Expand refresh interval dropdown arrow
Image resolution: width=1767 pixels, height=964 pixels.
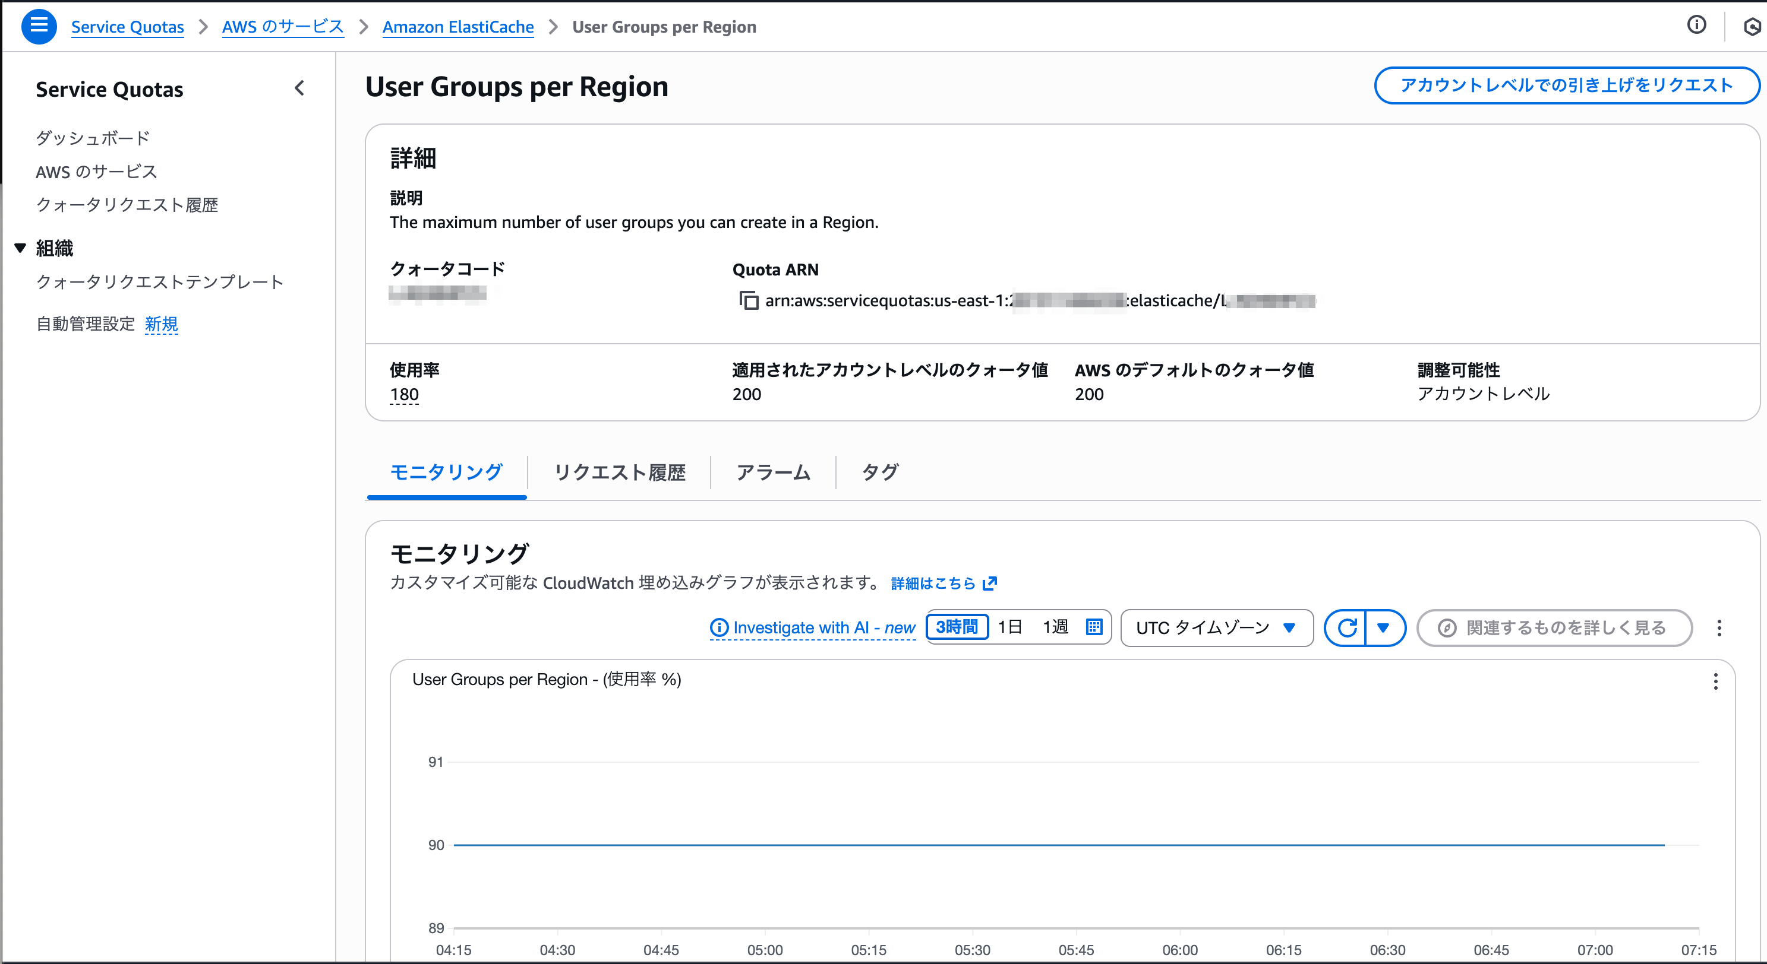point(1384,627)
